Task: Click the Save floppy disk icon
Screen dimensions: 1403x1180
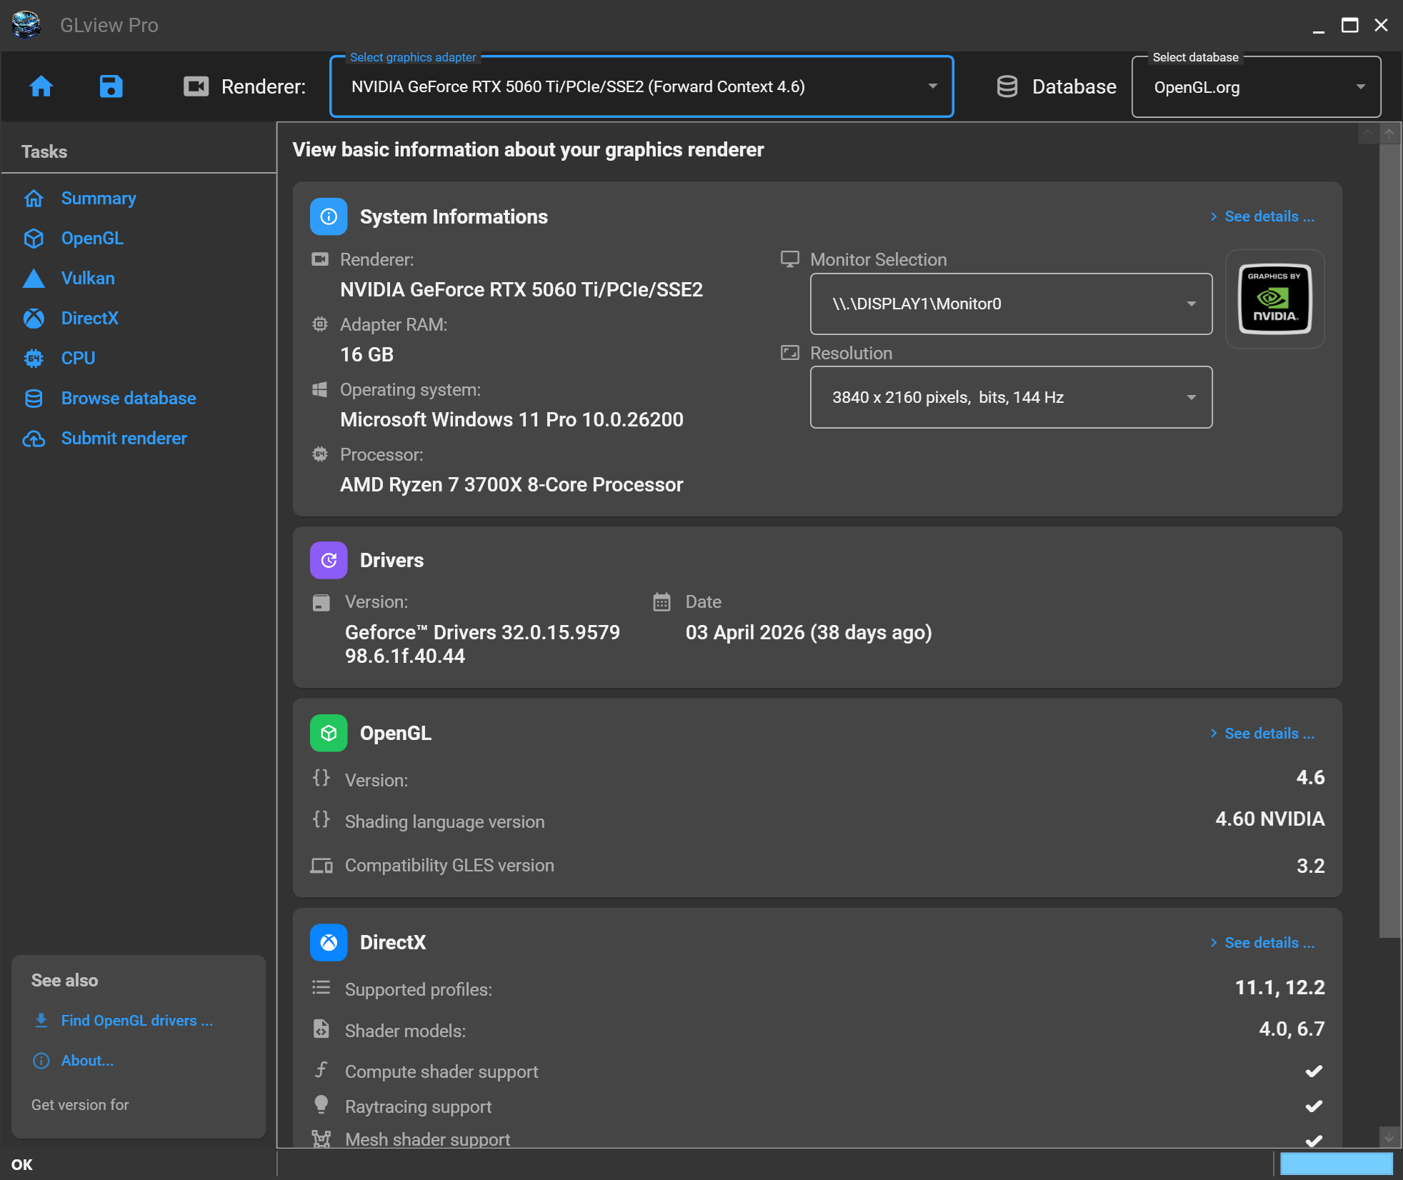Action: 111,86
